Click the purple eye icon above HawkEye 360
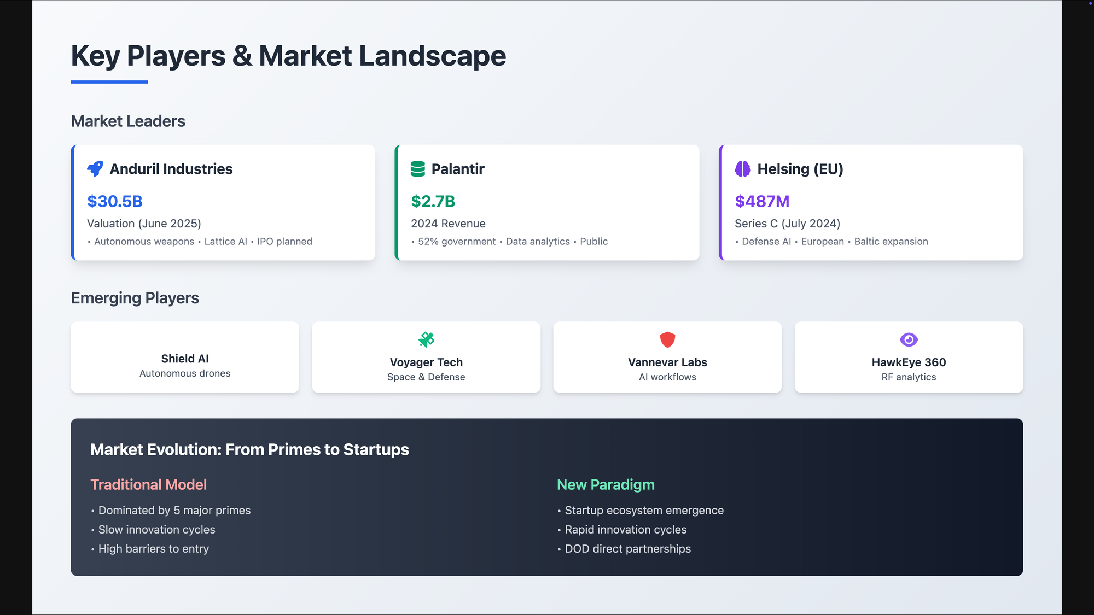The height and width of the screenshot is (615, 1094). coord(909,339)
